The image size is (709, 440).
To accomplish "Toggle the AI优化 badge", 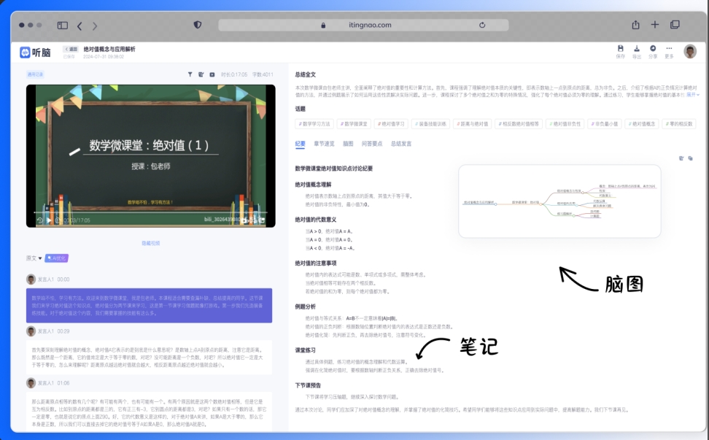I will (x=57, y=258).
